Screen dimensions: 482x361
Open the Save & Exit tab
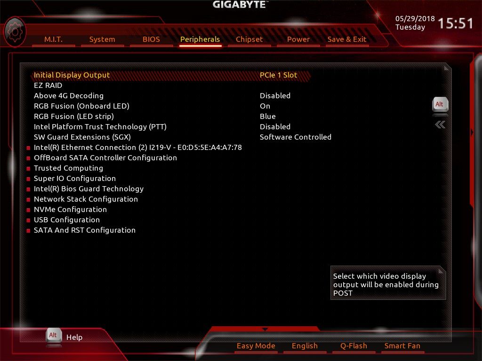click(347, 39)
